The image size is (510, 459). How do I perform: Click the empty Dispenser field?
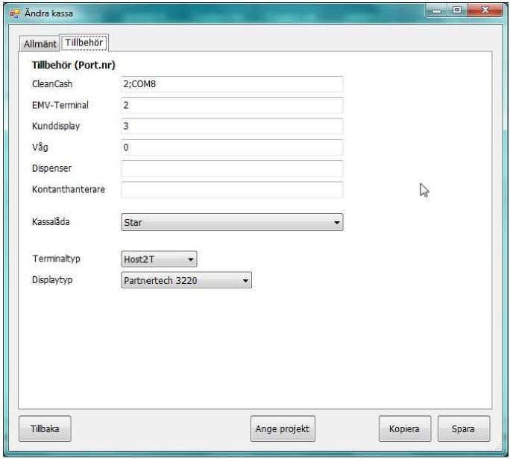point(232,168)
